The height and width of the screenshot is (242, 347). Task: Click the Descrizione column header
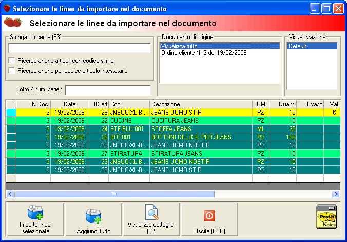coord(201,104)
